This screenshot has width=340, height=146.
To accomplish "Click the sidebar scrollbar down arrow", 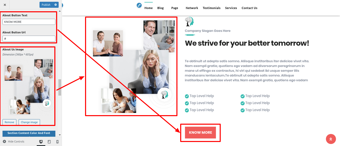I will [x=60, y=135].
